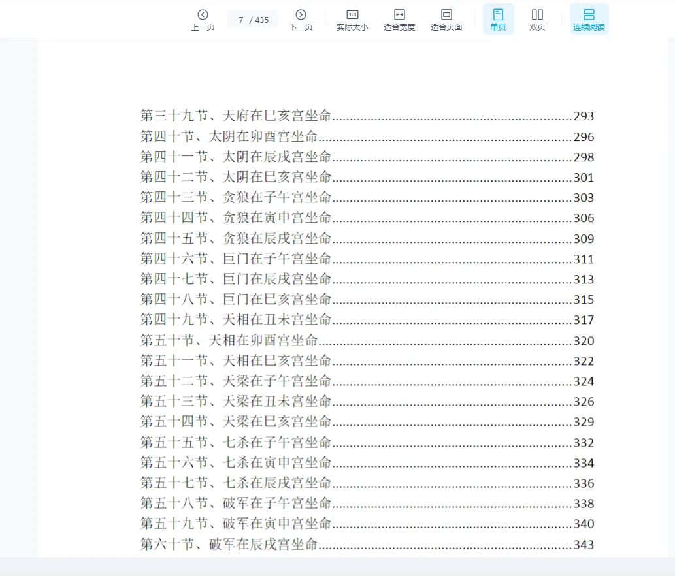The width and height of the screenshot is (675, 576).
Task: Select line 第四十九节、天相在丑未宫坐命
Action: pyautogui.click(x=367, y=319)
